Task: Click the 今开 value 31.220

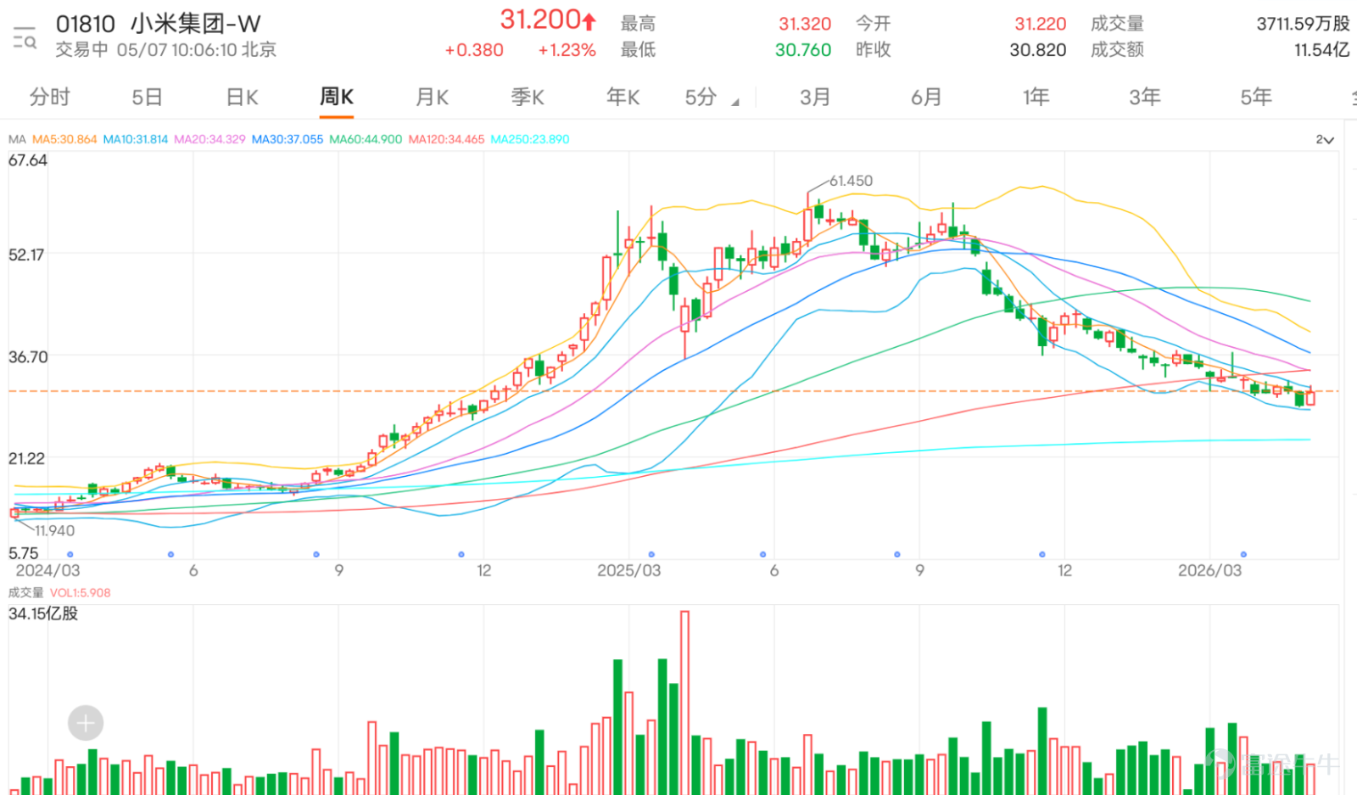Action: pos(1041,24)
